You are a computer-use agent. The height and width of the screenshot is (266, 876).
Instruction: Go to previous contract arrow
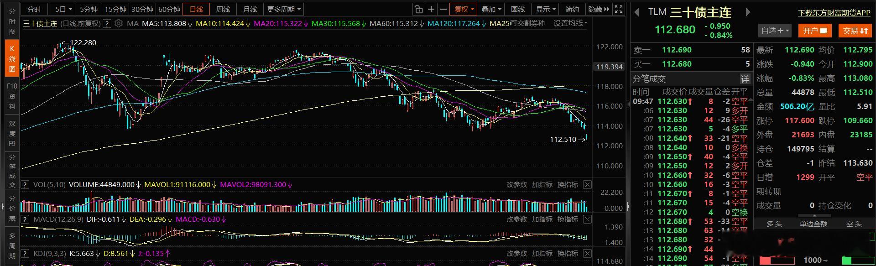pyautogui.click(x=636, y=12)
